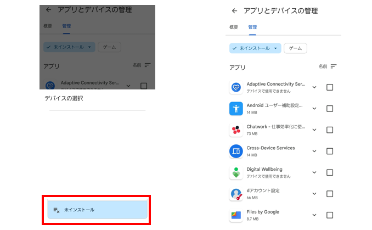The height and width of the screenshot is (230, 372).
Task: Tap the Digital Wellbeing app icon
Action: pyautogui.click(x=236, y=172)
